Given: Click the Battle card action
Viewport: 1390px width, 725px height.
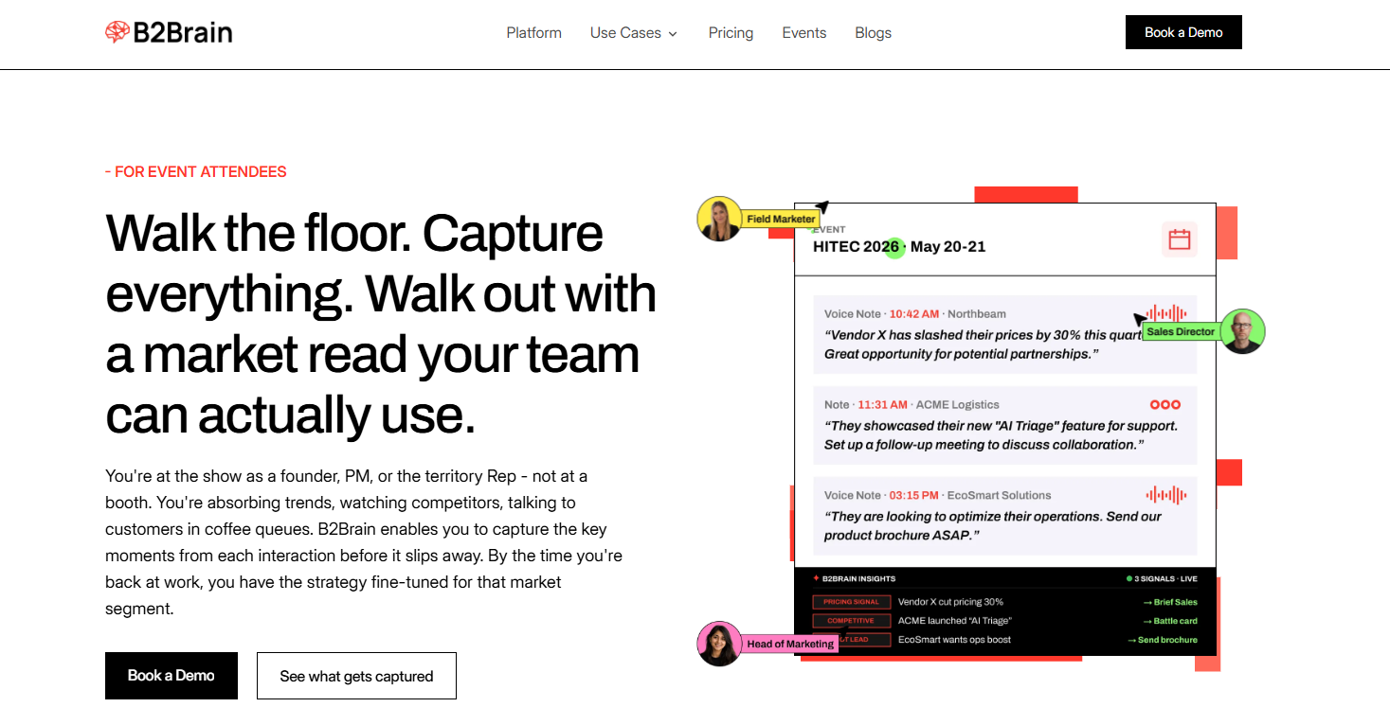Looking at the screenshot, I should pyautogui.click(x=1170, y=621).
